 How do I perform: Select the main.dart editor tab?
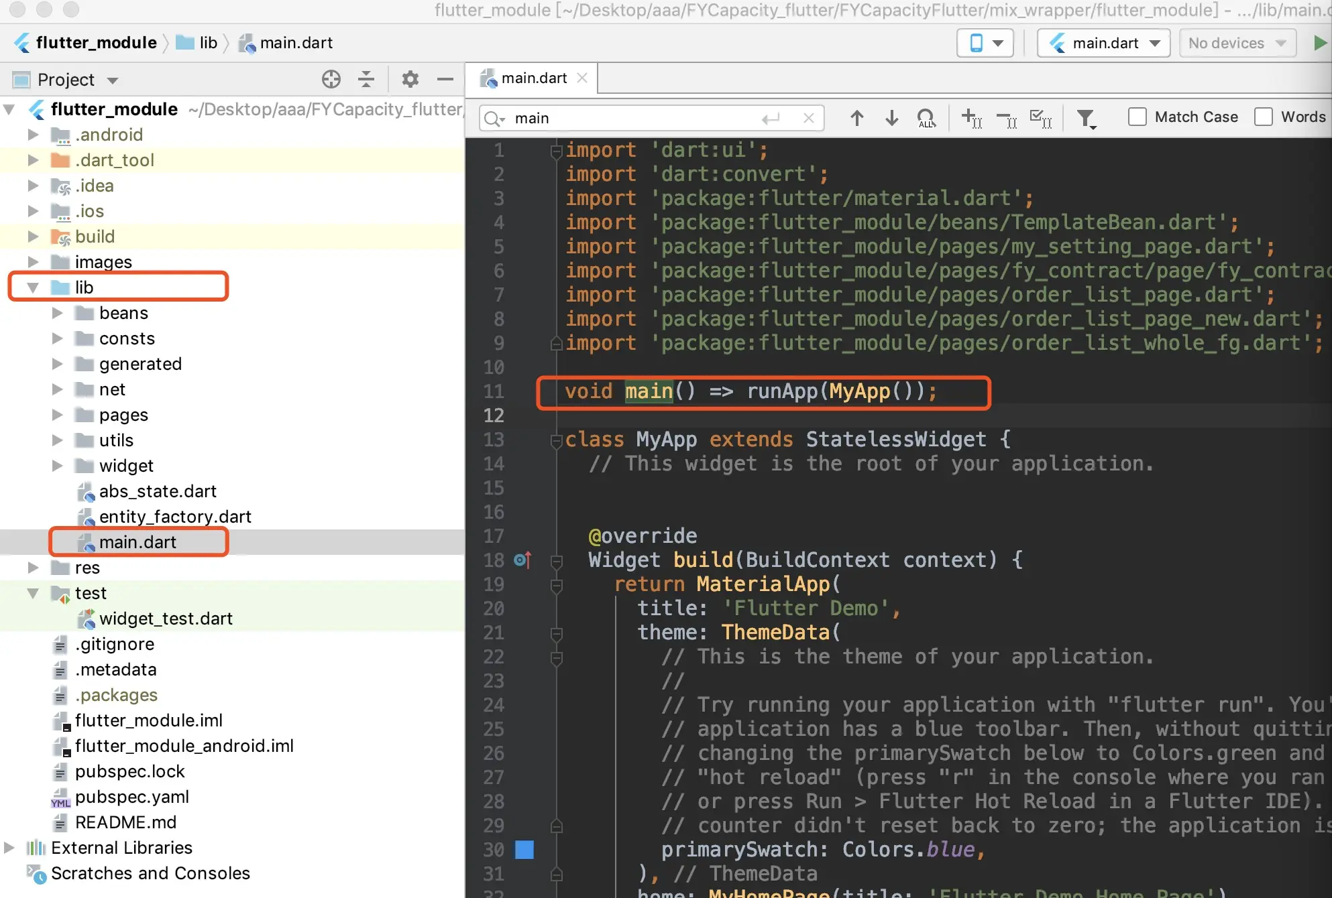coord(533,78)
